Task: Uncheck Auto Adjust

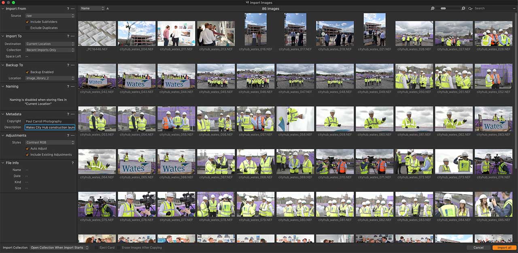Action: [x=28, y=149]
